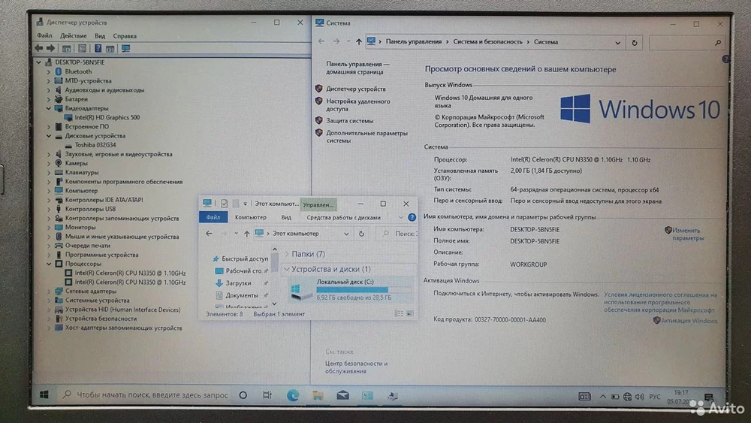Switch Explorer to details view icon
This screenshot has height=423, width=751.
point(399,313)
